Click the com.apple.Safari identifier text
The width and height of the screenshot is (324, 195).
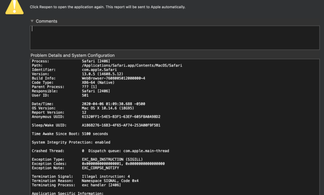99,70
